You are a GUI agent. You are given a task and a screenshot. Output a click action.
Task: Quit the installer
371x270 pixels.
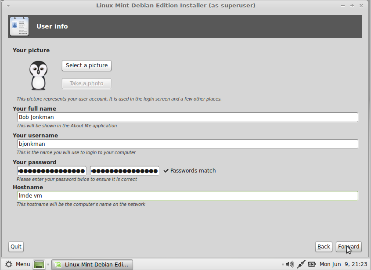[15, 246]
